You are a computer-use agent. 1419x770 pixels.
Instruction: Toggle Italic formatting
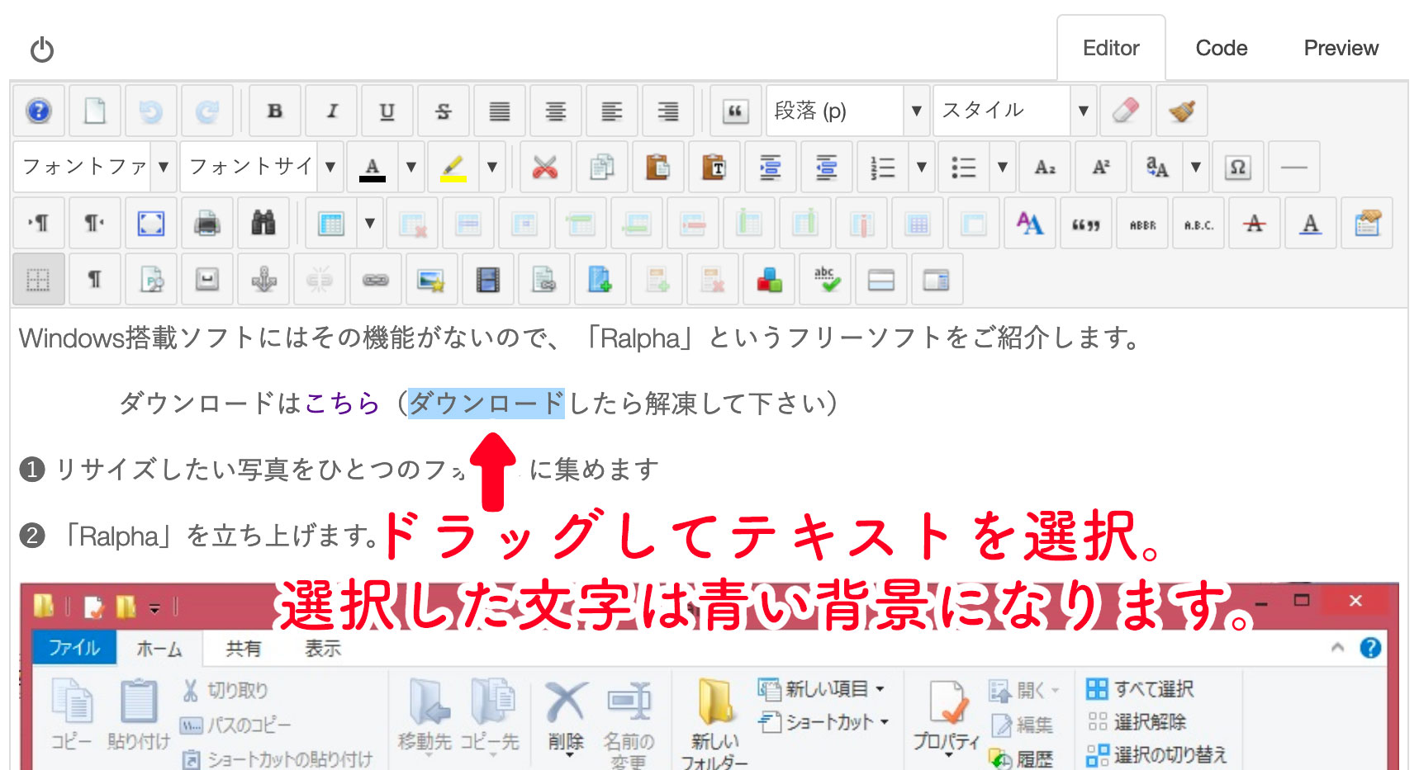tap(331, 111)
